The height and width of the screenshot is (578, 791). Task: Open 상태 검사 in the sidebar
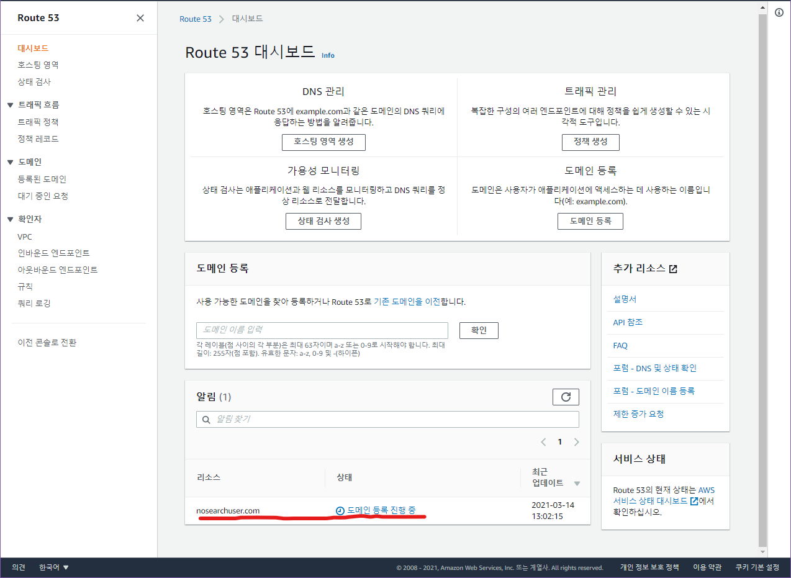(34, 81)
